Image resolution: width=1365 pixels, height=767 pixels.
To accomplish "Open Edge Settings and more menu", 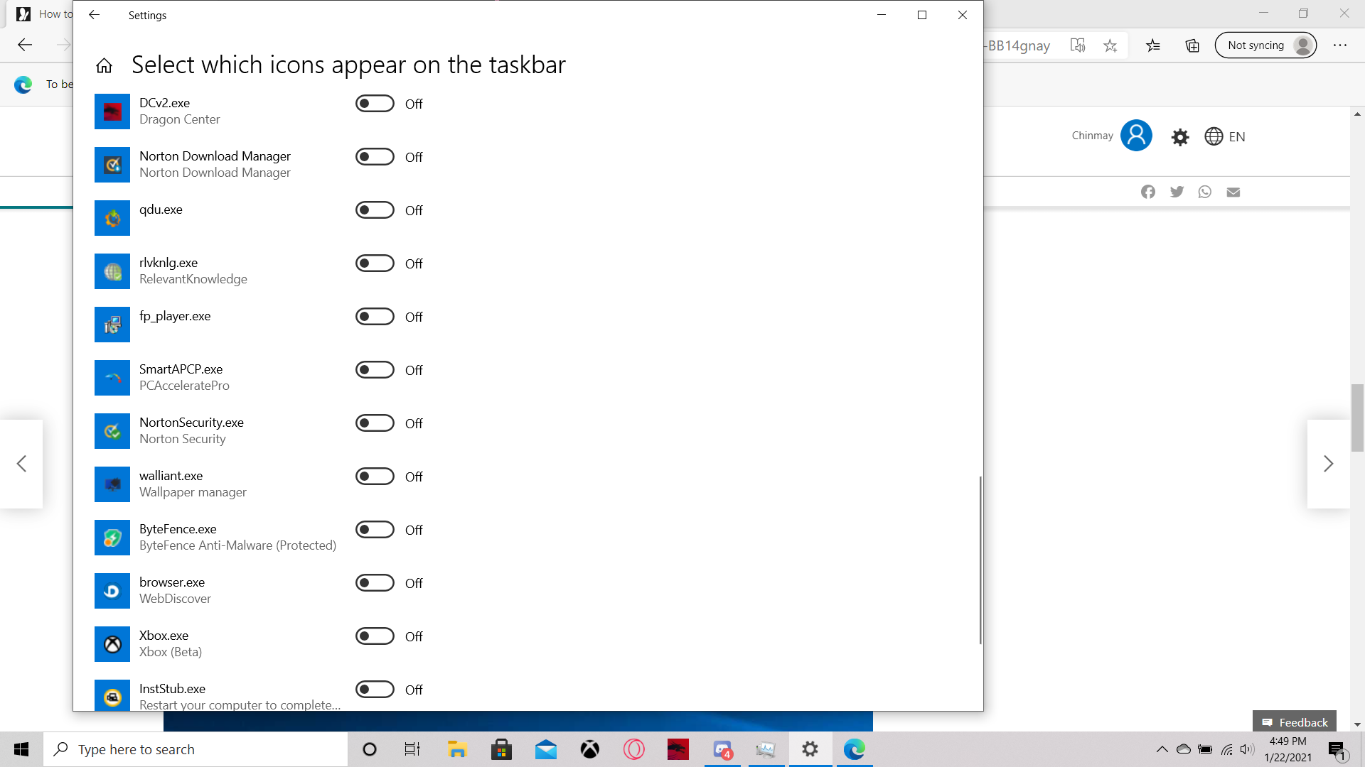I will pos(1340,45).
